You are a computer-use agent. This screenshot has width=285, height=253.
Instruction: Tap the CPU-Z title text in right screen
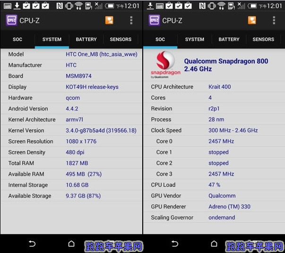172,20
